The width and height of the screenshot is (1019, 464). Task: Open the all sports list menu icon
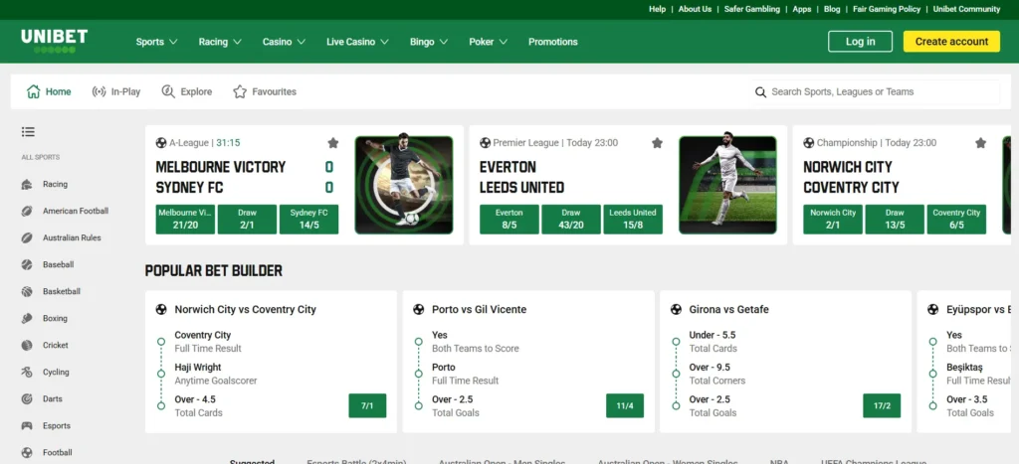tap(28, 132)
